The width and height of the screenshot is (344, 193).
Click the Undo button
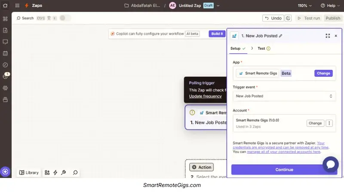[x=273, y=18]
